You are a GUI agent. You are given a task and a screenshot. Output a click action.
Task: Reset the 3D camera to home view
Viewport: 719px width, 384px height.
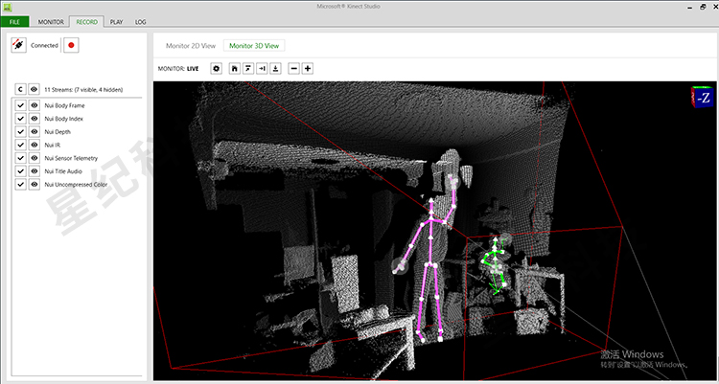(x=234, y=68)
